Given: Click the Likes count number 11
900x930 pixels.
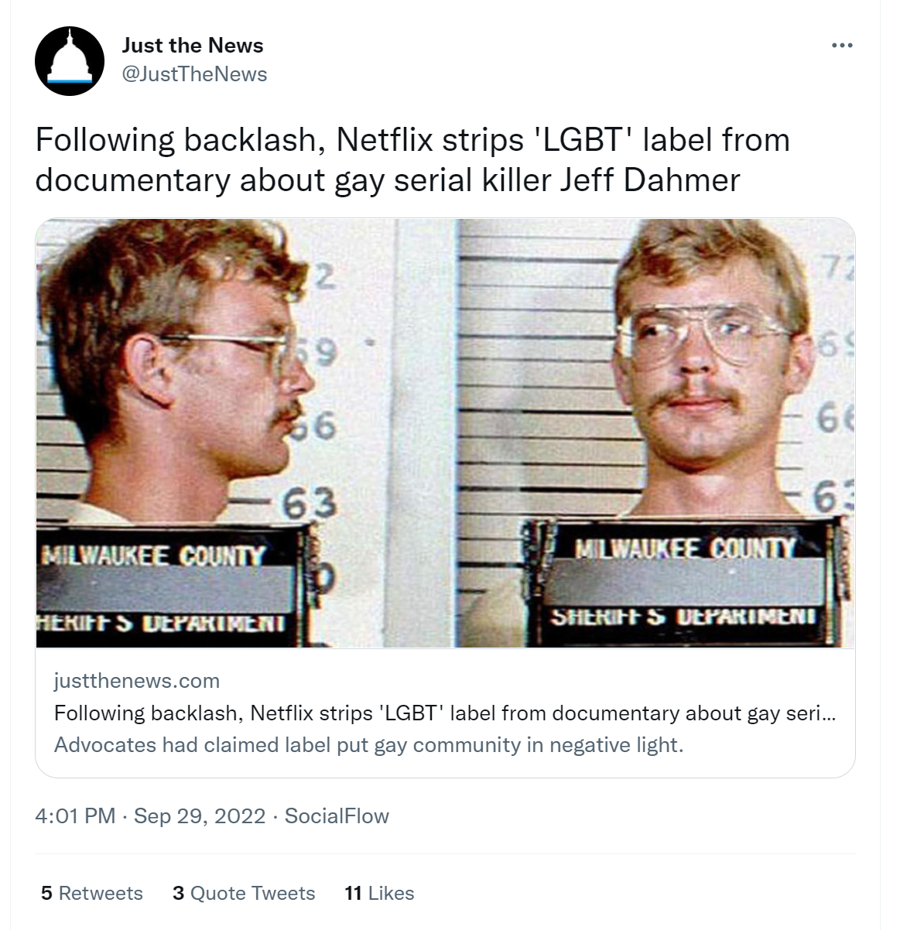Looking at the screenshot, I should pos(354,893).
